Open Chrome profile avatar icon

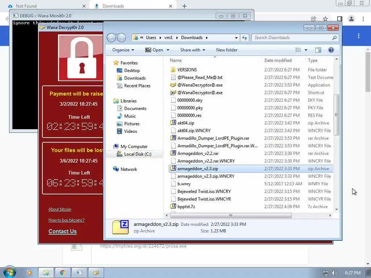[x=351, y=19]
